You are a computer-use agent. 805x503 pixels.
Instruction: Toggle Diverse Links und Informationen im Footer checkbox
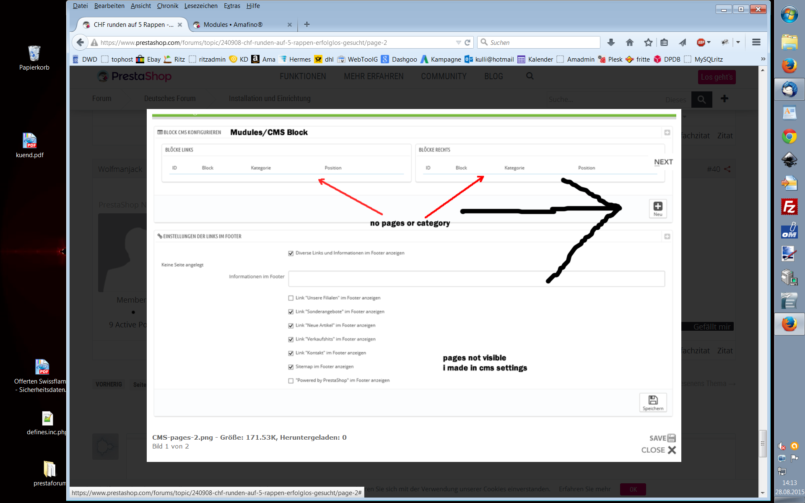coord(291,253)
